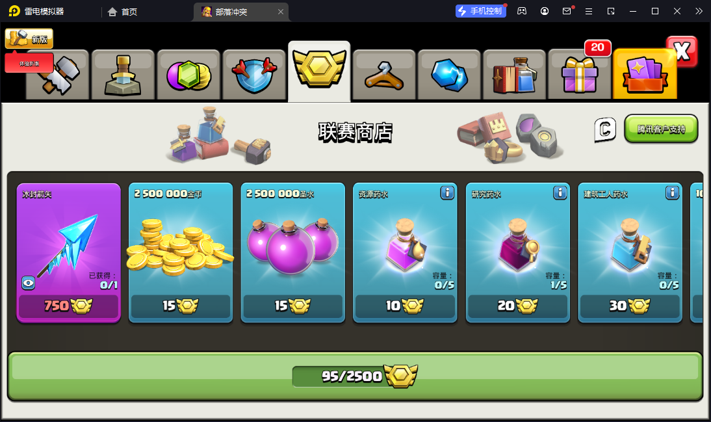Select the gem and gold resources tab

pyautogui.click(x=188, y=75)
